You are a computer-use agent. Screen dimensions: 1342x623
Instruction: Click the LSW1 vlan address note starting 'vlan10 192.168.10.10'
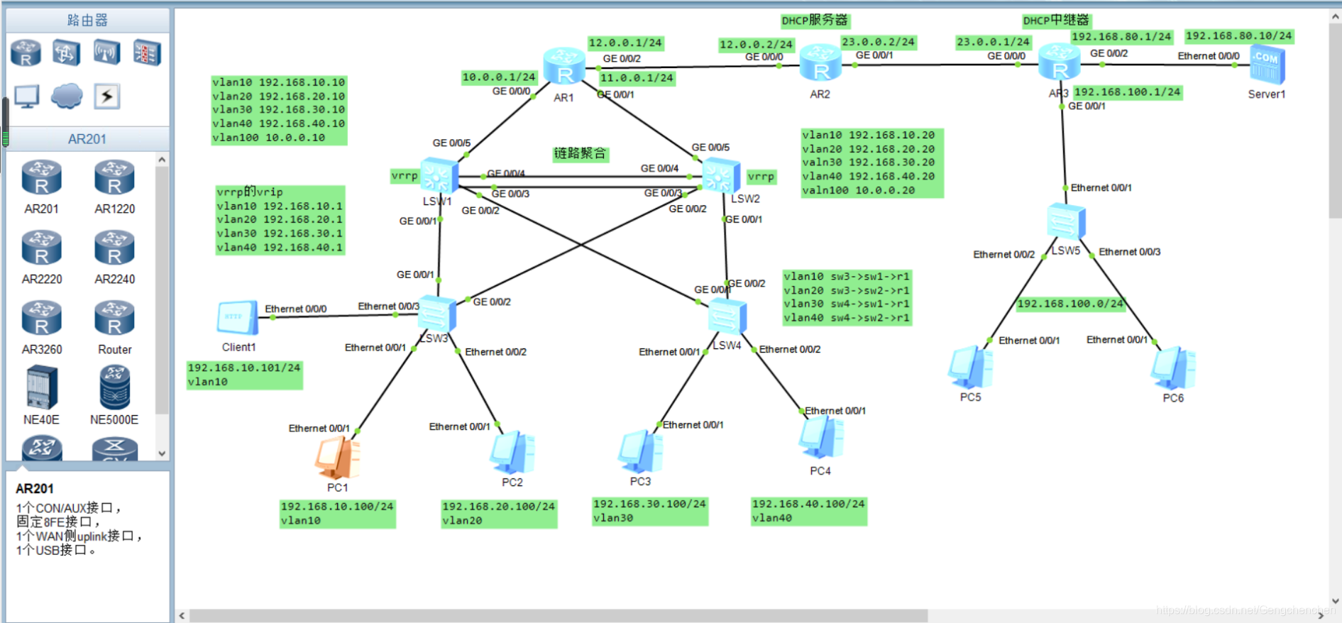coord(279,110)
